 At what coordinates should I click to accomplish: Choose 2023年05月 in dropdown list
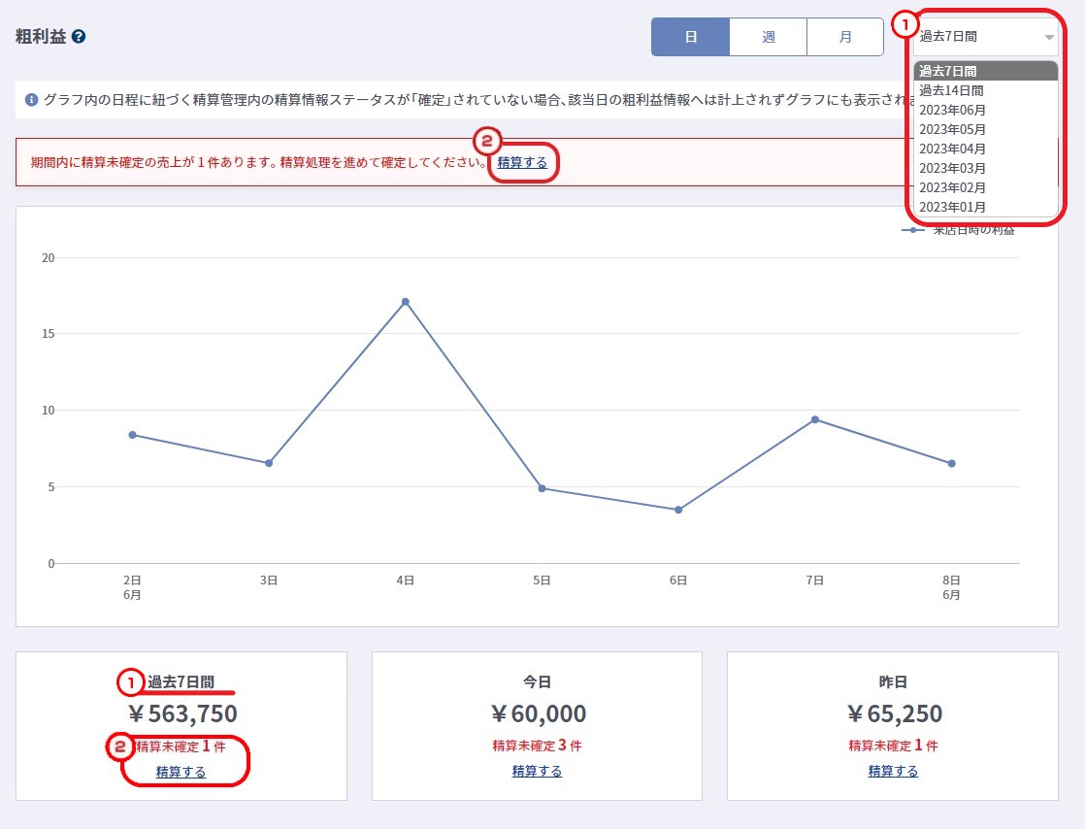tap(953, 129)
